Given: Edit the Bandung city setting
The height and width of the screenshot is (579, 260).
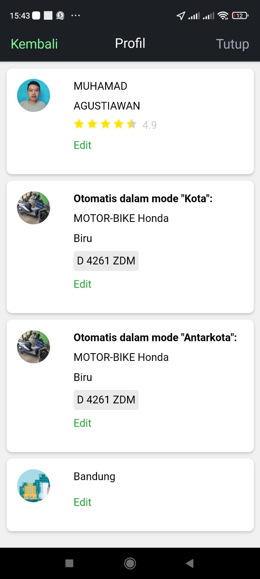Looking at the screenshot, I should pos(82,502).
